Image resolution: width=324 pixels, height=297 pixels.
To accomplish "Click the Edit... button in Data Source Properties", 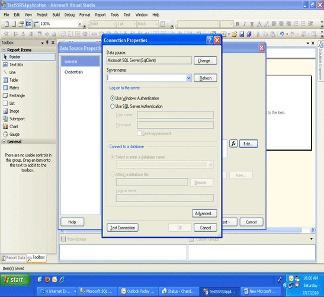I will pos(248,143).
